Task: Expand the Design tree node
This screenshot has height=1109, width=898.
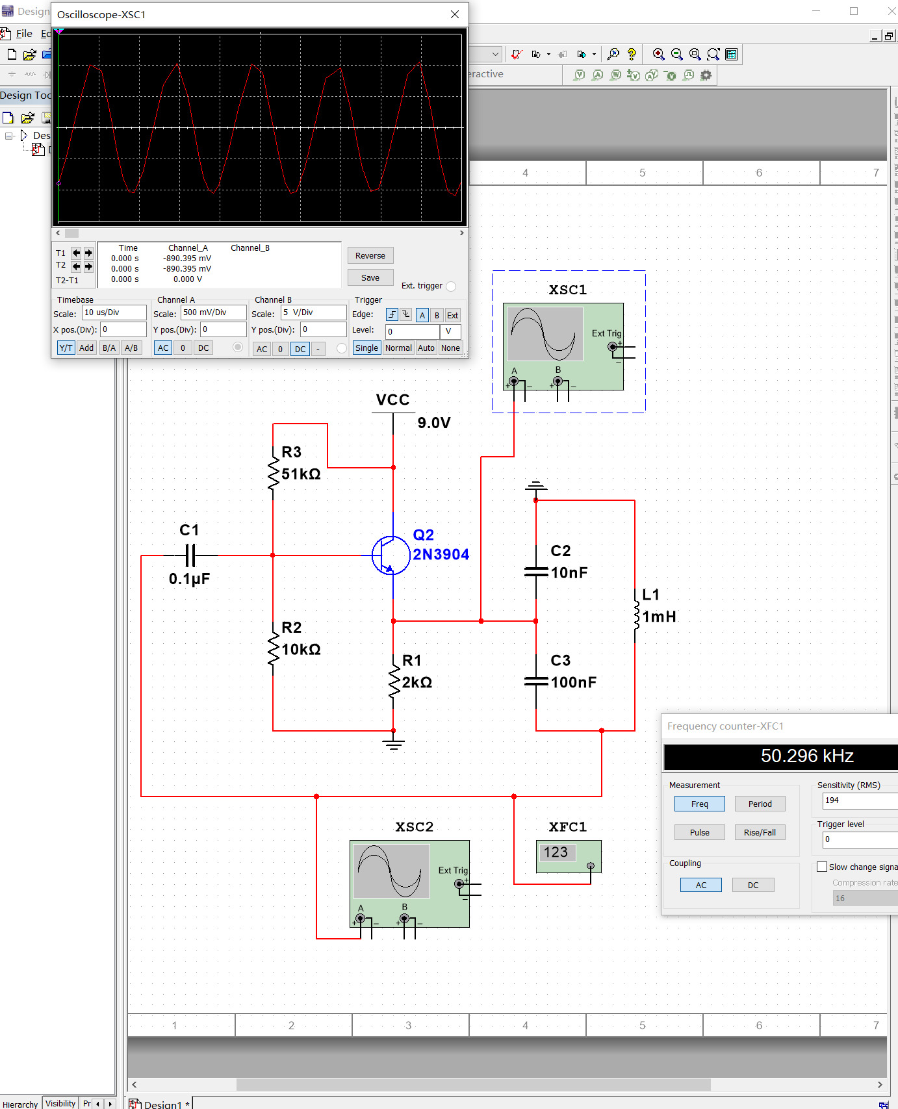Action: coord(8,136)
